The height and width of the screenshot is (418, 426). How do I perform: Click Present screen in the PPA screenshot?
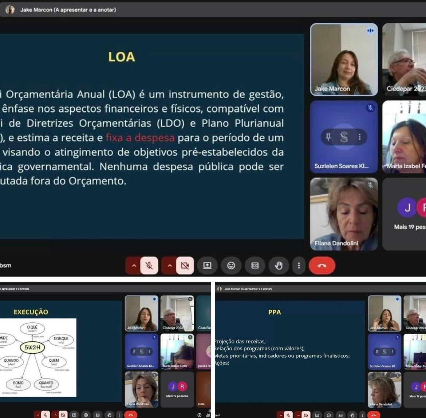coord(317,415)
